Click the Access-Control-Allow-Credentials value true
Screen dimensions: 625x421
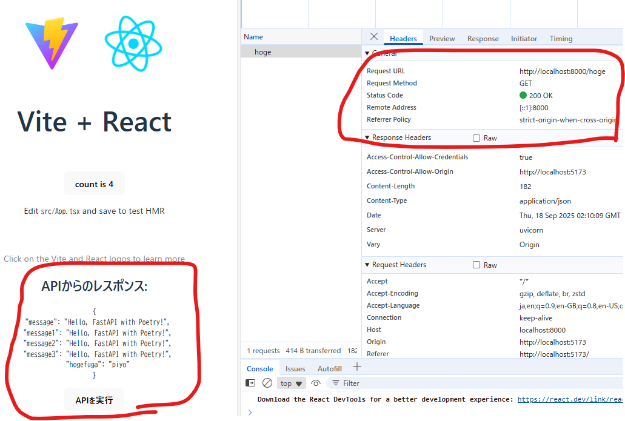pos(526,157)
